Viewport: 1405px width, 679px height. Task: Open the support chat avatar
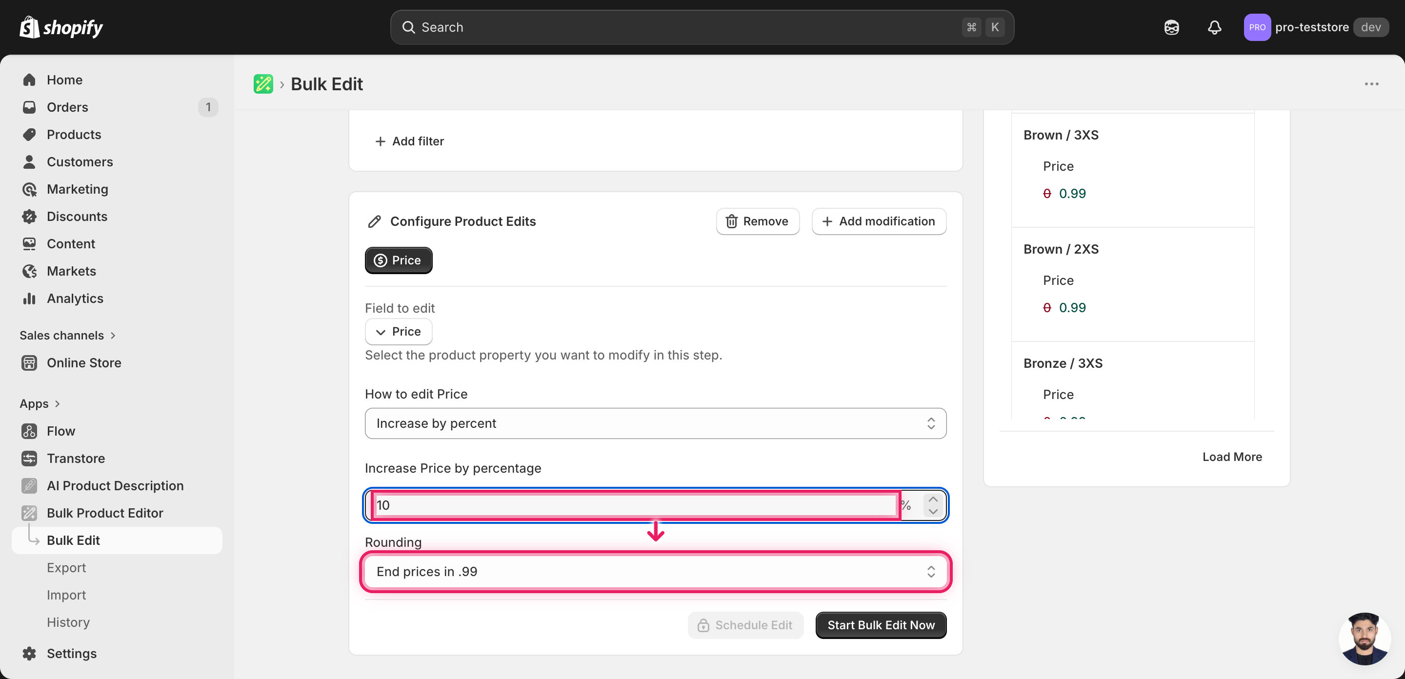click(x=1364, y=638)
